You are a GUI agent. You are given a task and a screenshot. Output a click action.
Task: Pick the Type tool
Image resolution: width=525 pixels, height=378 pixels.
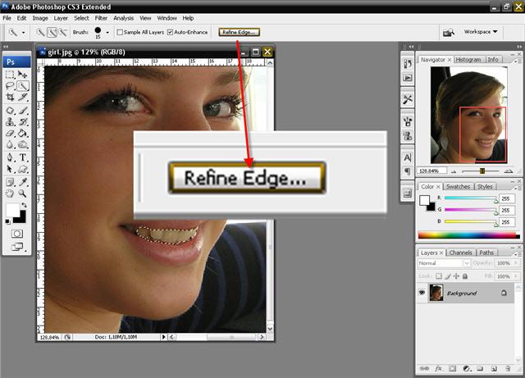pos(23,157)
